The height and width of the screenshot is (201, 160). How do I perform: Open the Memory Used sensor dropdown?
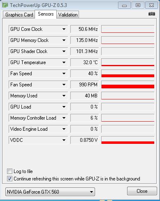click(x=64, y=96)
